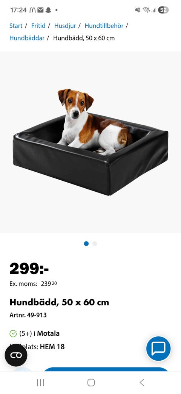Tap Android recent apps navigation icon

pos(40,383)
